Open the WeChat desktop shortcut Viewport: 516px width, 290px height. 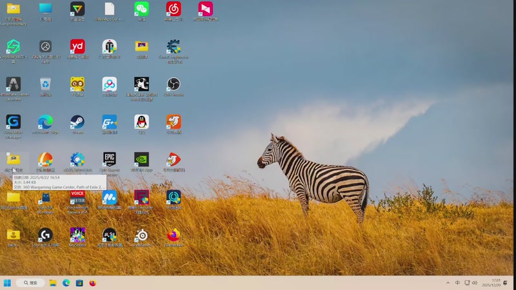click(x=141, y=9)
